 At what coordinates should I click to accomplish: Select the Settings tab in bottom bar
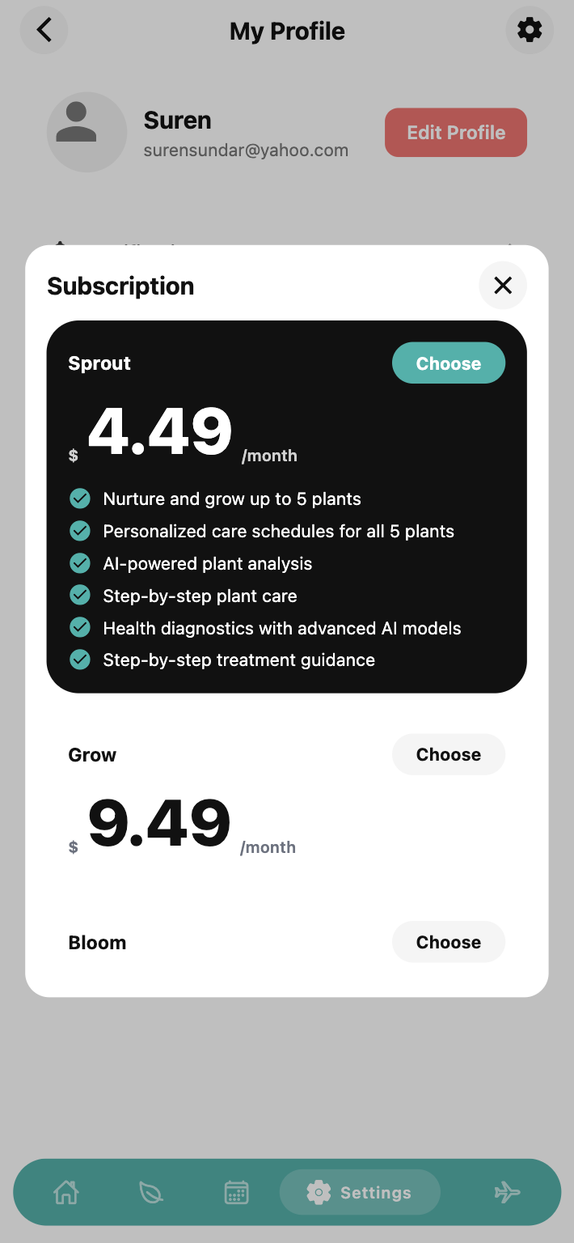(x=359, y=1192)
